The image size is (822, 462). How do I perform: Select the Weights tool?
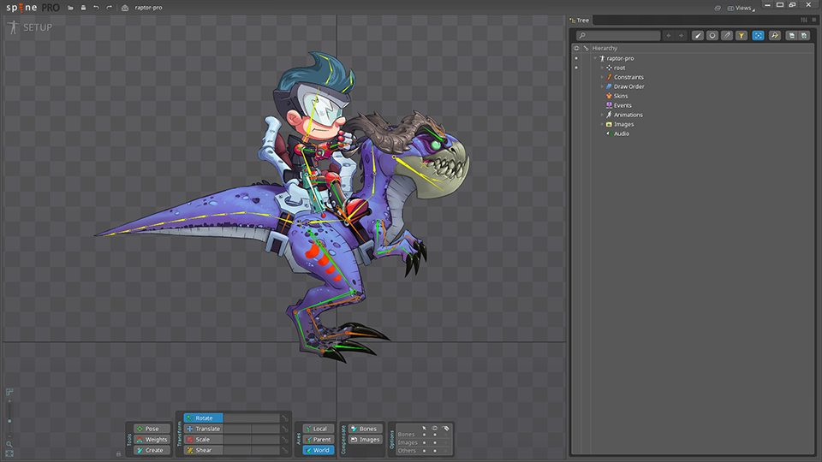tap(152, 440)
